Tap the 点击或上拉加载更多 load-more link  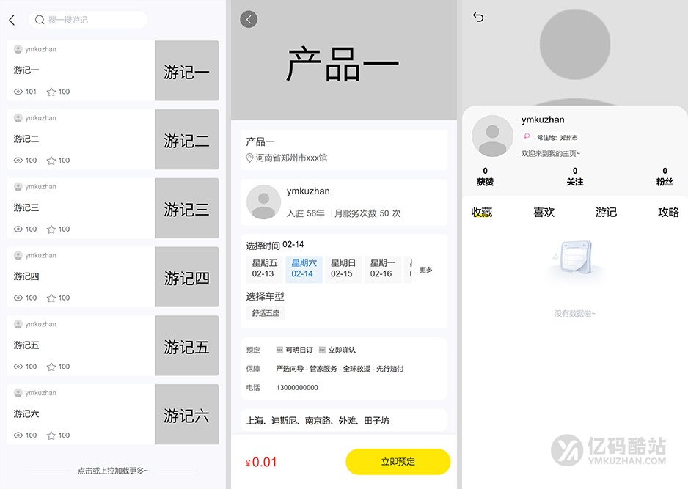[x=113, y=471]
